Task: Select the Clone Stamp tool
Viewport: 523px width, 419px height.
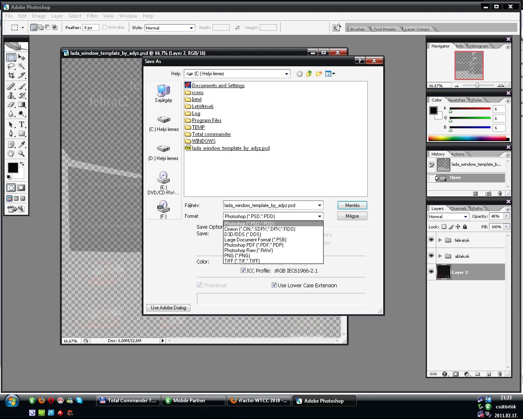Action: [11, 95]
